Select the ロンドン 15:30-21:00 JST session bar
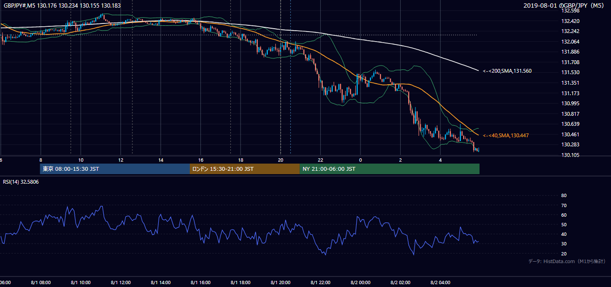Image resolution: width=611 pixels, height=287 pixels. (x=245, y=169)
